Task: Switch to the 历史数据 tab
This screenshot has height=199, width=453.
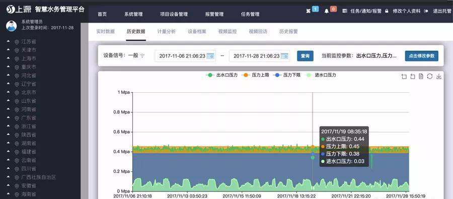Action: [136, 32]
